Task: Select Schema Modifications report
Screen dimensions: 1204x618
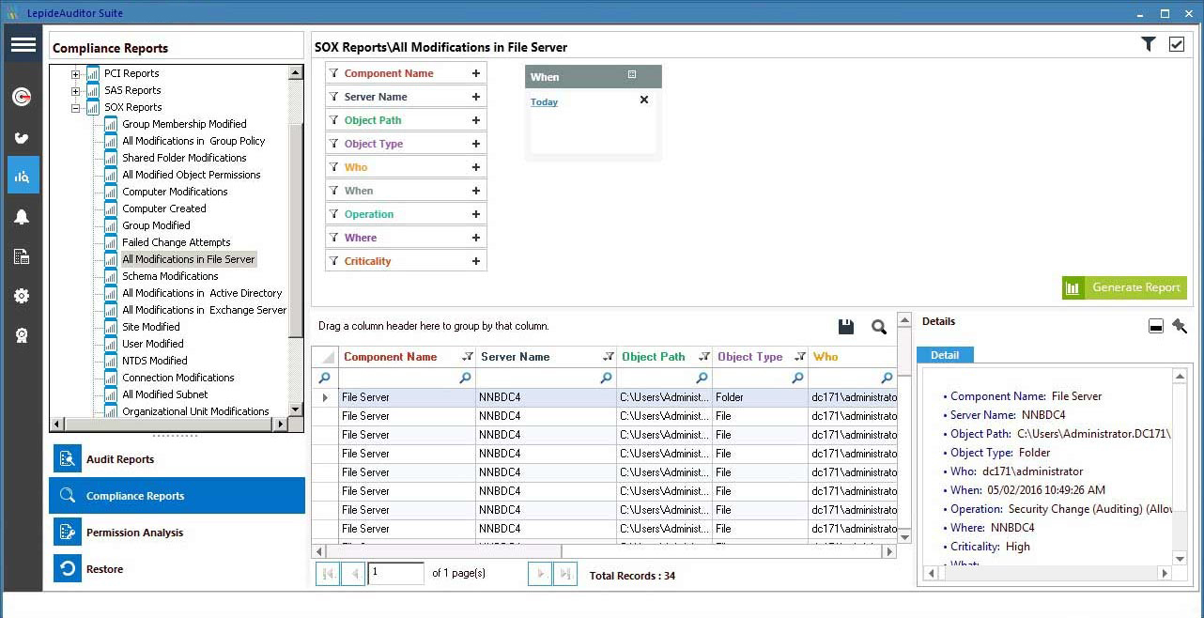Action: tap(170, 276)
